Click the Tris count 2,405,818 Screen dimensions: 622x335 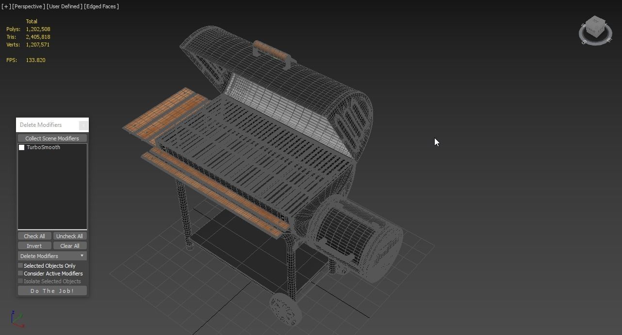coord(38,37)
